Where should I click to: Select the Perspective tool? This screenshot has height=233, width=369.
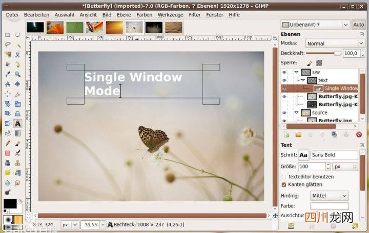(x=17, y=113)
